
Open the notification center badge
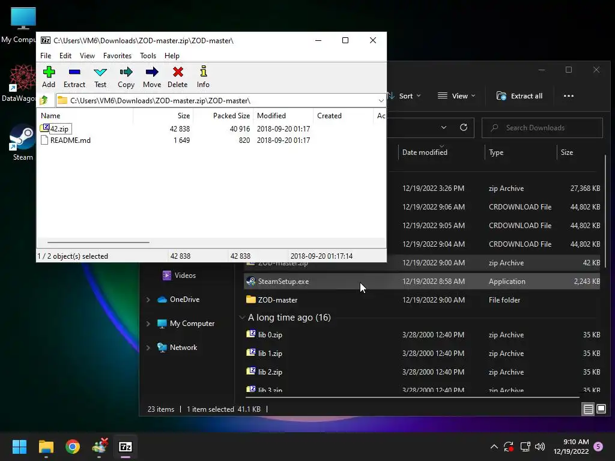(x=598, y=447)
